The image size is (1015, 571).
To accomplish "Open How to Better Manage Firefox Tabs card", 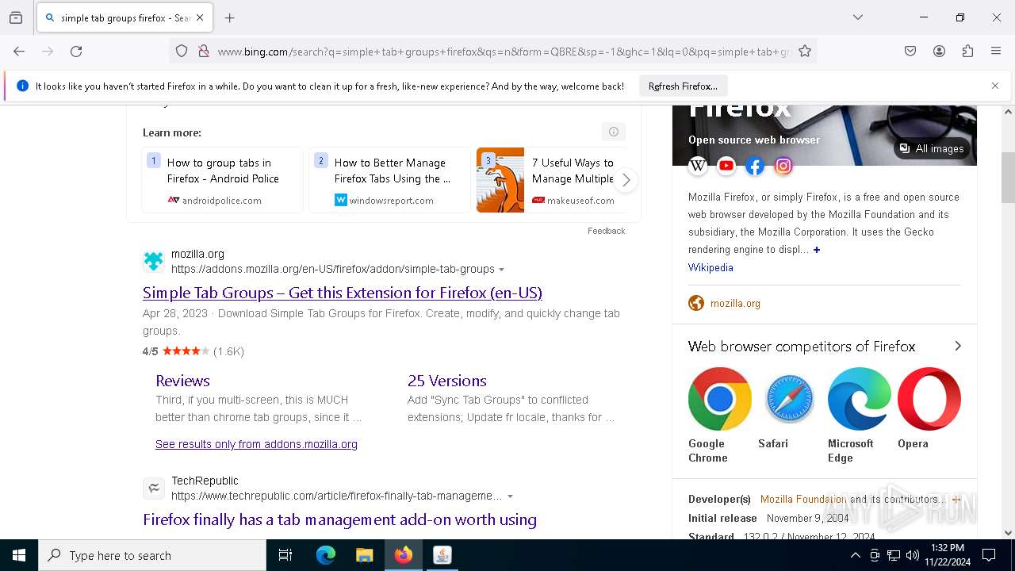I will [x=389, y=180].
